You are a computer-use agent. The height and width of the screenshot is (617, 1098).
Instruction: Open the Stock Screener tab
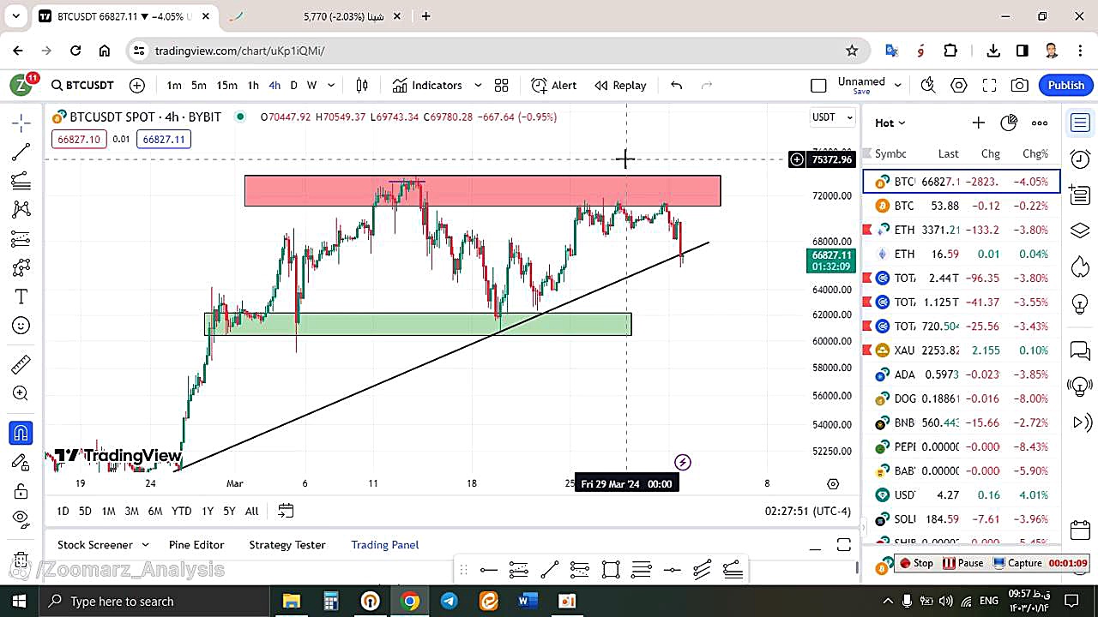tap(95, 545)
